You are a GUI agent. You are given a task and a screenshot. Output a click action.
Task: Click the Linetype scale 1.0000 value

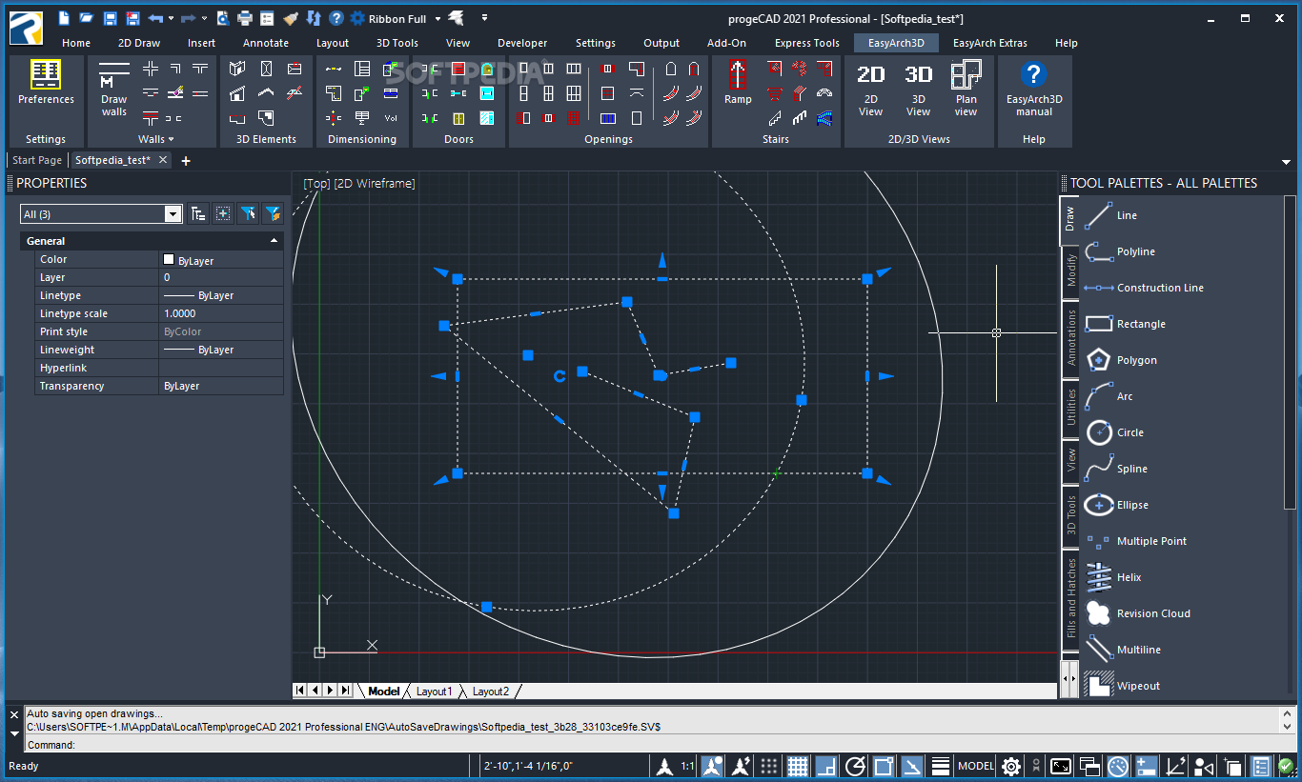[221, 313]
